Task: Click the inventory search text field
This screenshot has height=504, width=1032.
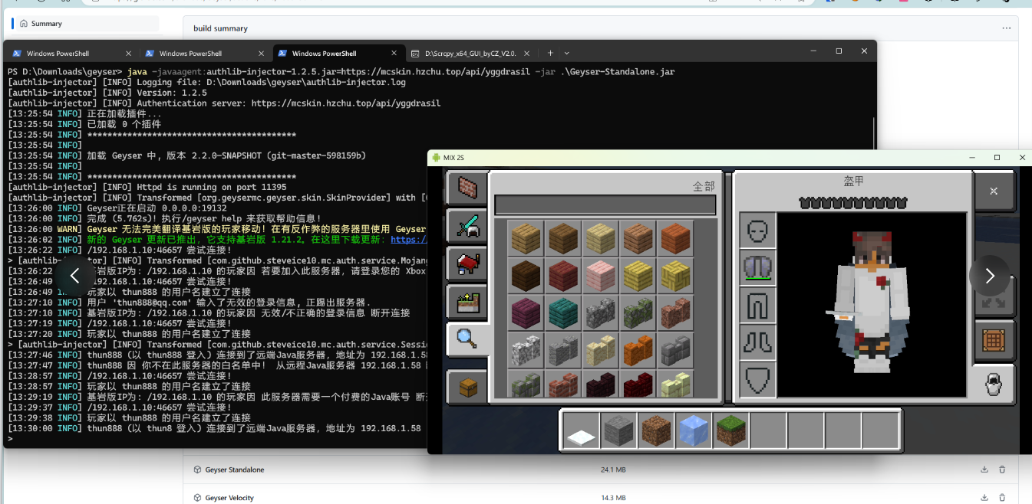Action: (x=605, y=205)
